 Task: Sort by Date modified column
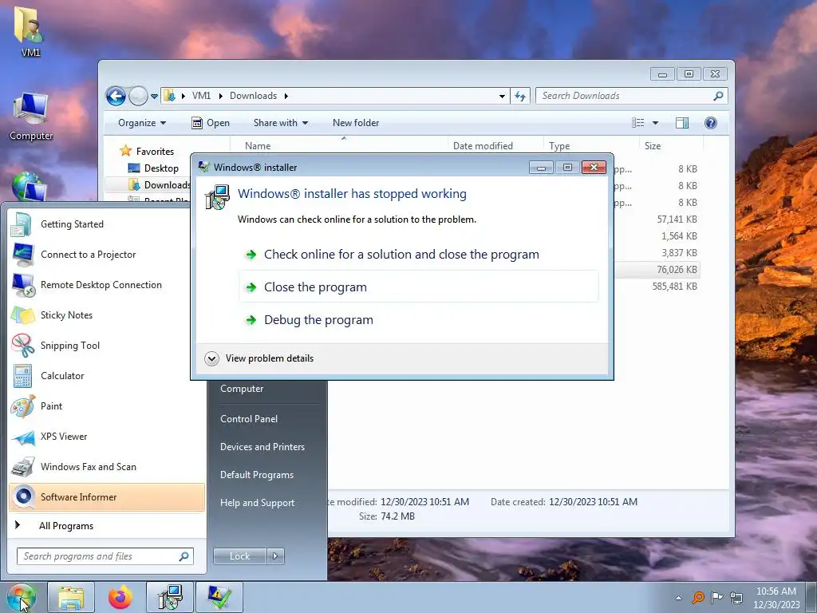(495, 146)
